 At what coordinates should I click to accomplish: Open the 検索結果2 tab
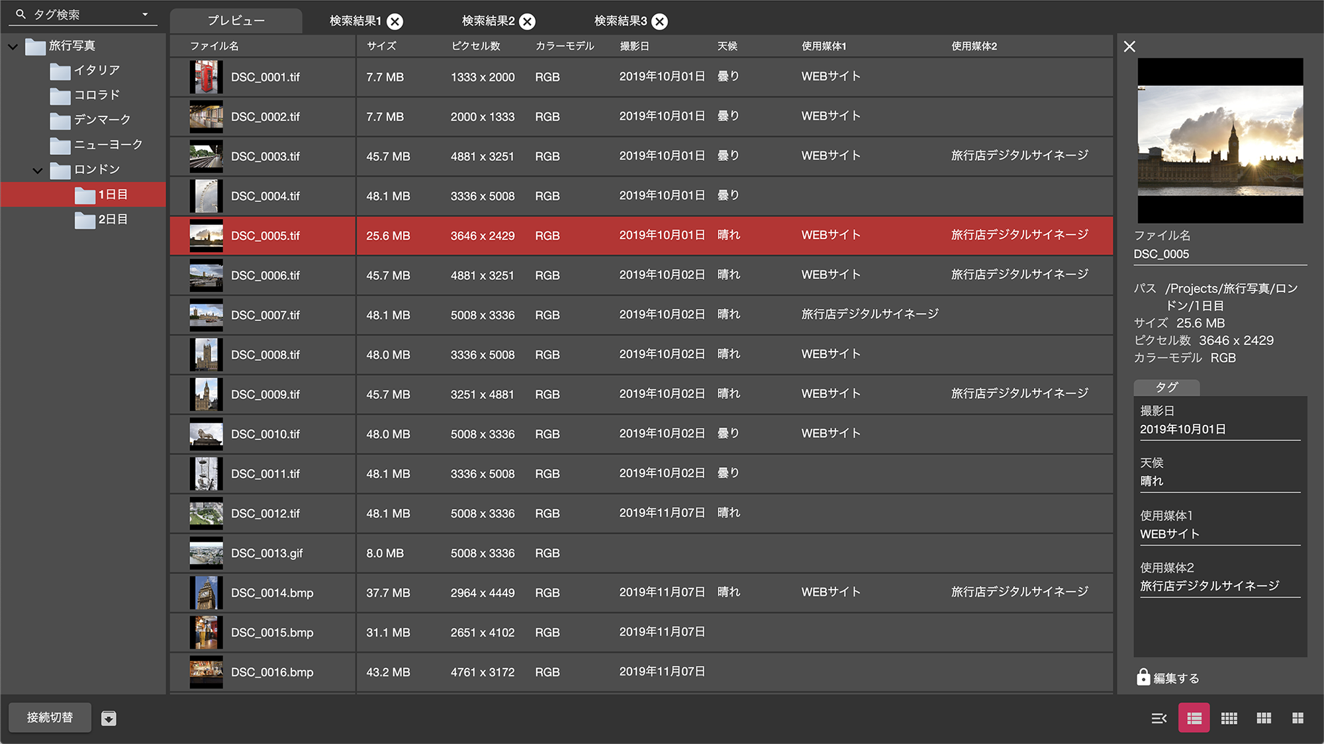tap(488, 21)
